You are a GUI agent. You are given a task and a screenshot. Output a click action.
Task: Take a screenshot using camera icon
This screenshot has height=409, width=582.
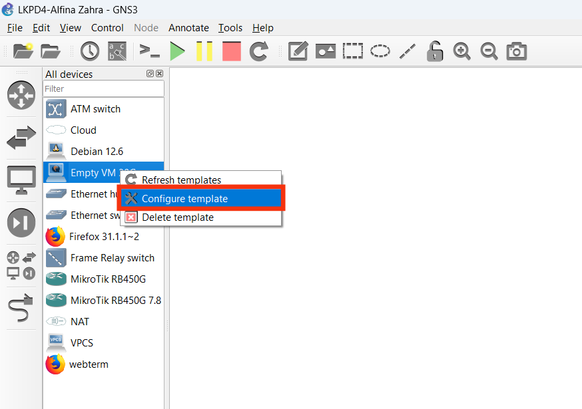point(517,51)
